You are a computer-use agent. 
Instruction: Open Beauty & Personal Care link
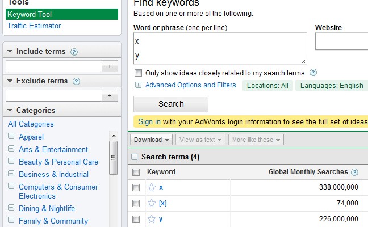58,162
